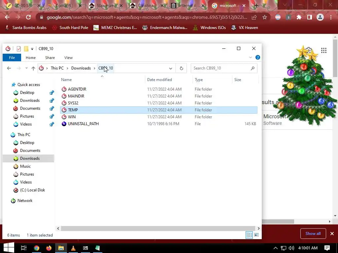Open new Chrome tab plus button
This screenshot has width=338, height=253.
click(x=256, y=6)
